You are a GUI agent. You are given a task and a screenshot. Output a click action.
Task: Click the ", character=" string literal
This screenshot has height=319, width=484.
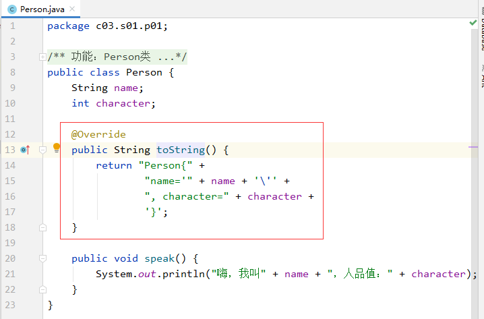[x=187, y=196]
